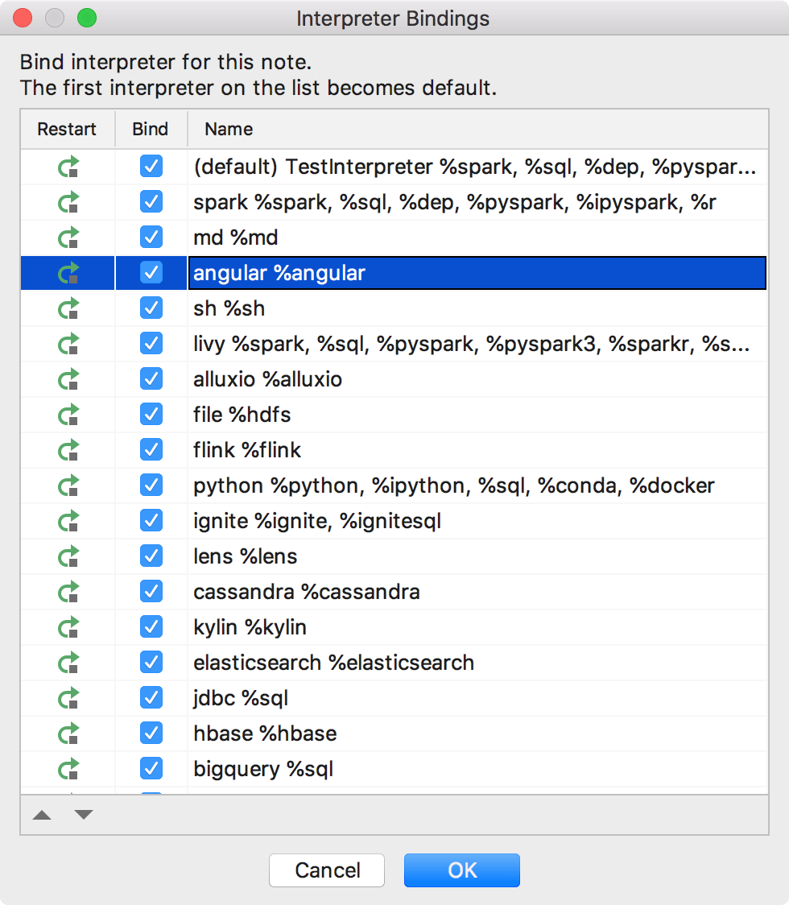Disable the bind checkbox for python
The width and height of the screenshot is (789, 905).
click(151, 485)
